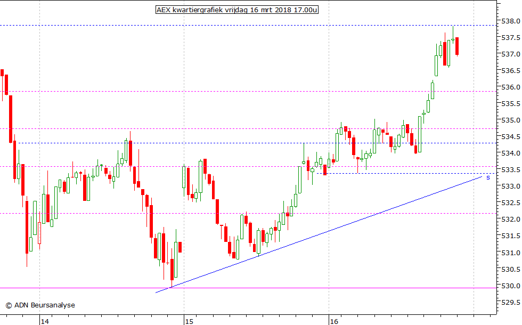Click the solid magenta line at 530.0
522x325 pixels.
(248, 288)
